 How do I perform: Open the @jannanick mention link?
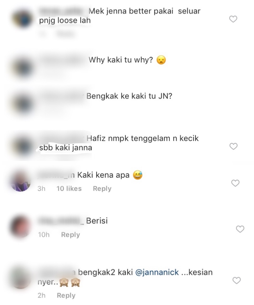157,272
